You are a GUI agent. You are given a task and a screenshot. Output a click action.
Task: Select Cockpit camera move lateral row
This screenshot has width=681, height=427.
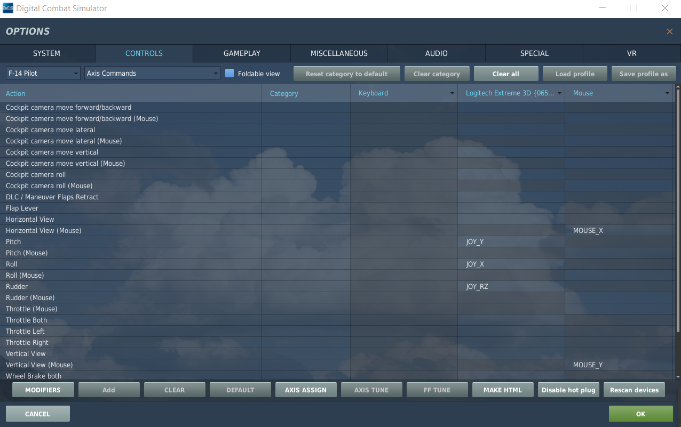point(337,130)
